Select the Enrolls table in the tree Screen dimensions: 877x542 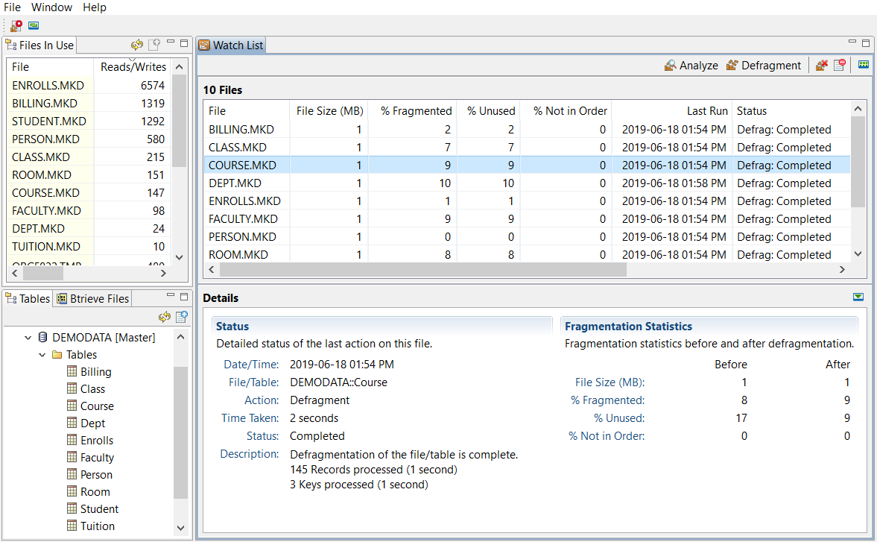click(97, 440)
